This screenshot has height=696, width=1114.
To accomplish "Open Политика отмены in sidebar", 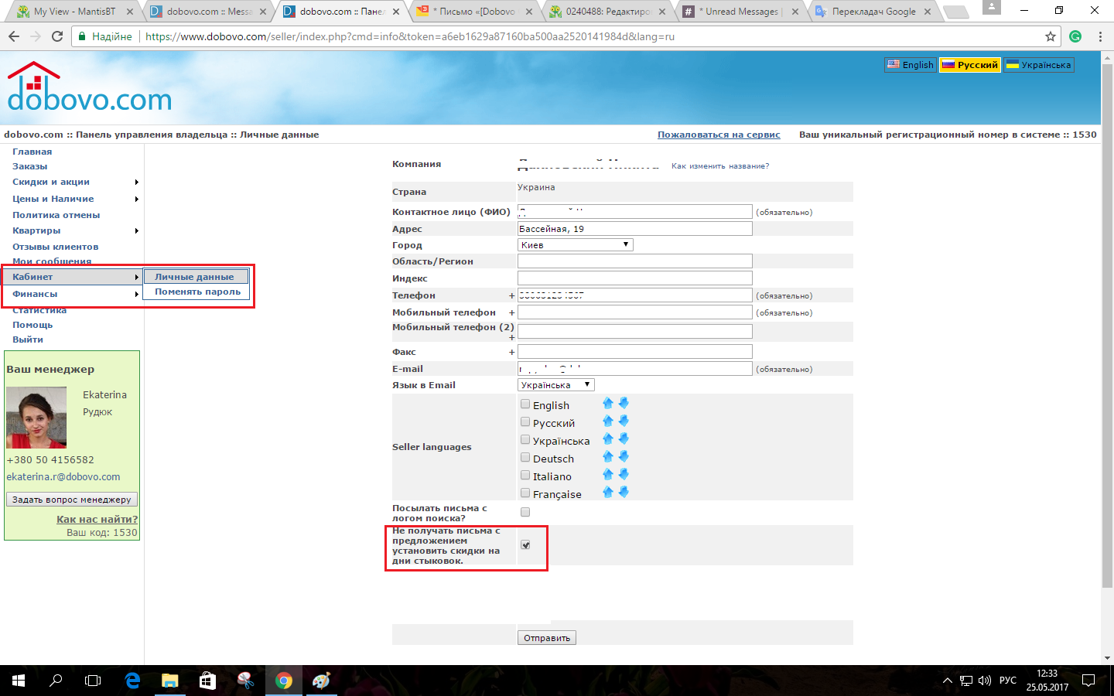I will click(56, 215).
